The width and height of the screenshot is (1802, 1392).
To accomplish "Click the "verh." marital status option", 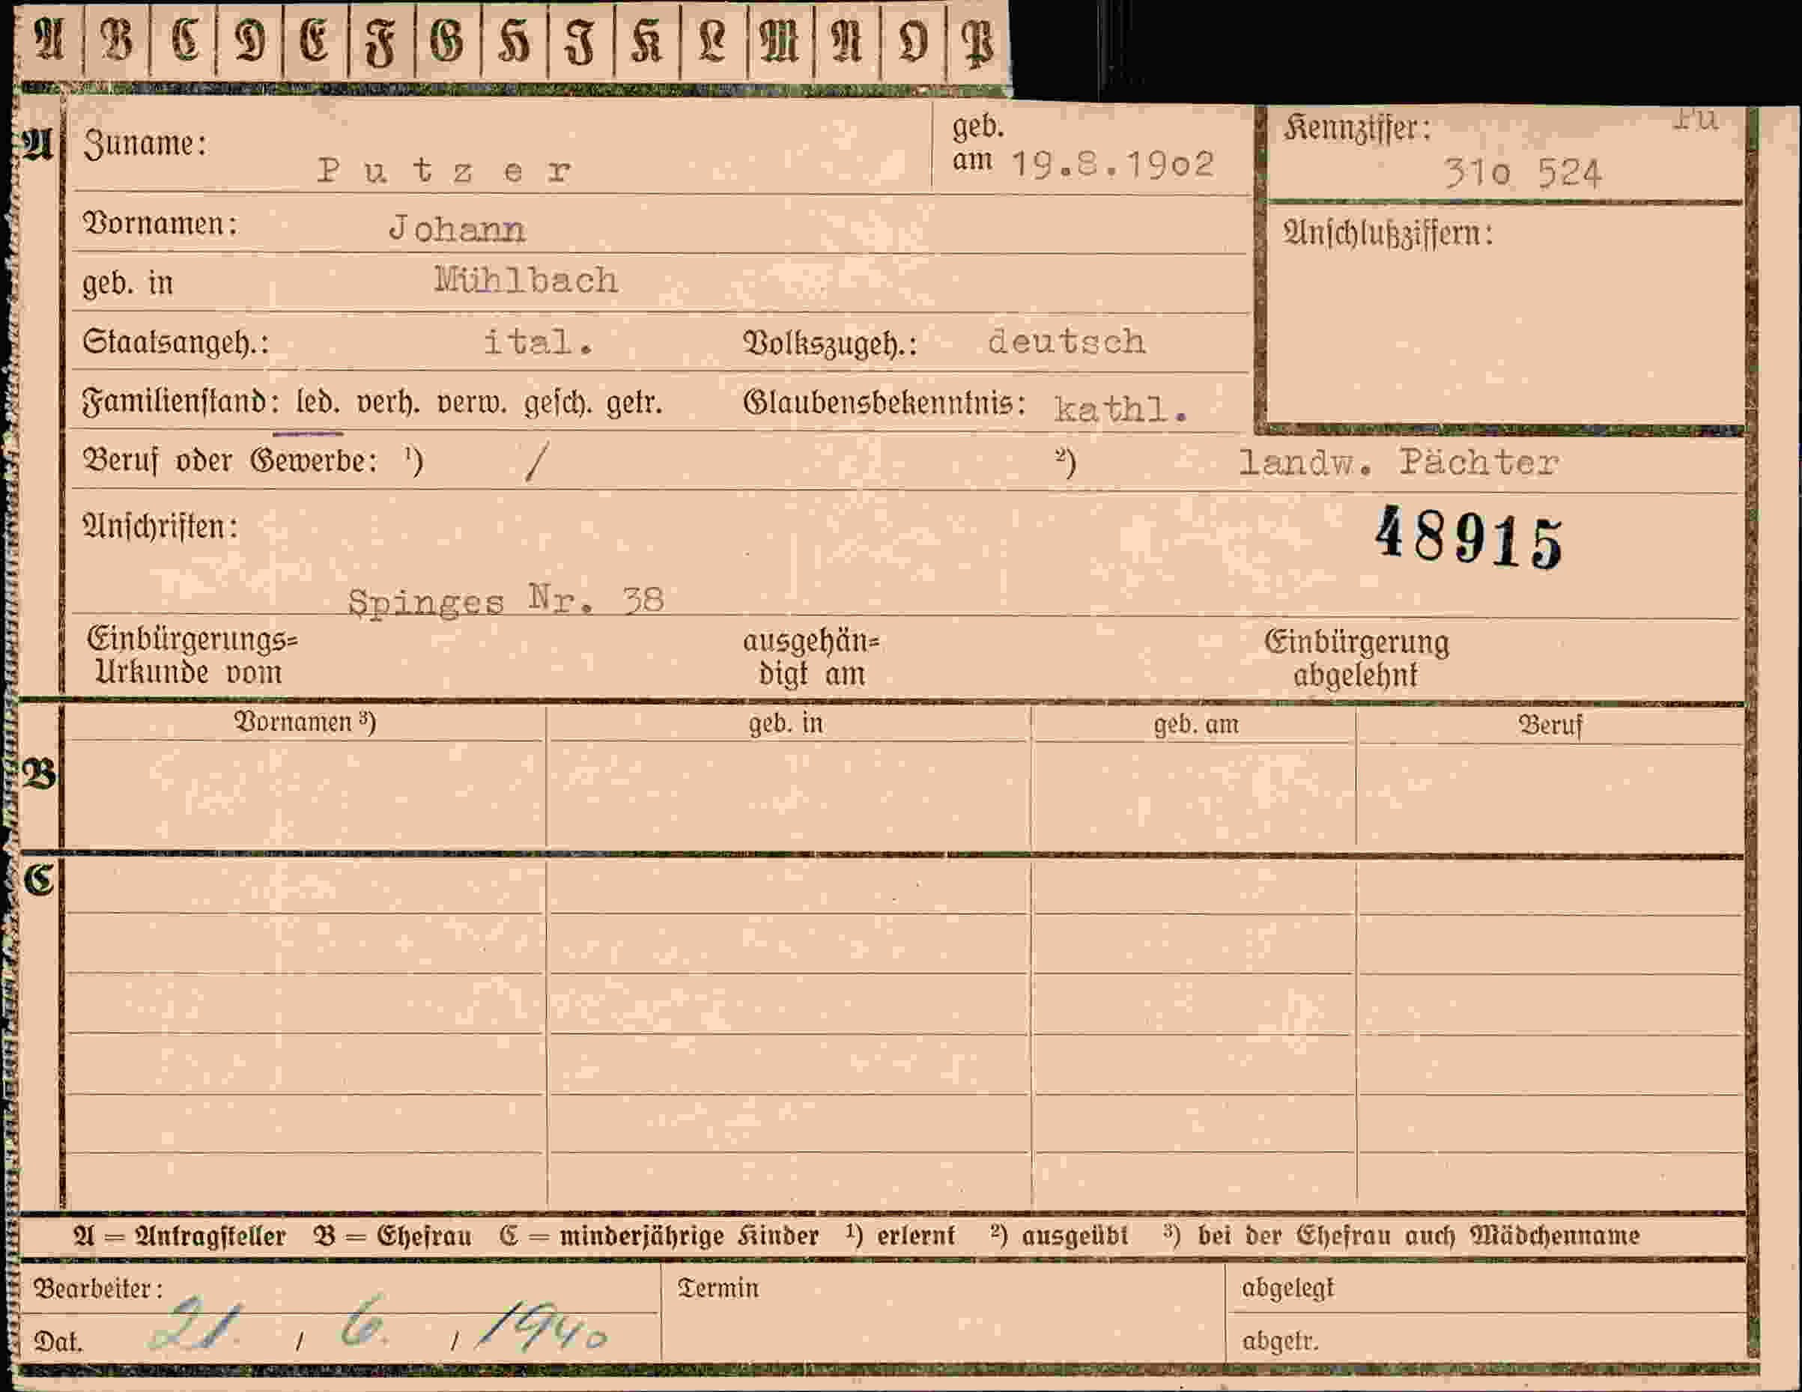I will pyautogui.click(x=389, y=403).
